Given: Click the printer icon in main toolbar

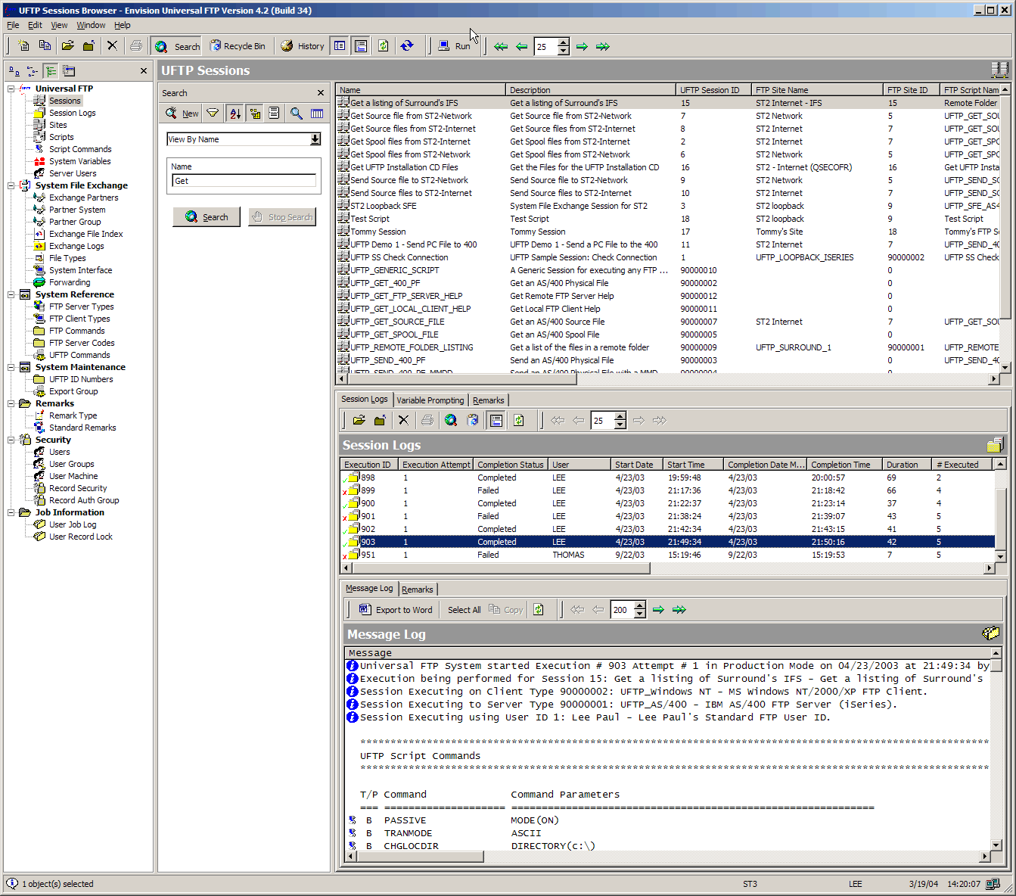Looking at the screenshot, I should [x=135, y=46].
